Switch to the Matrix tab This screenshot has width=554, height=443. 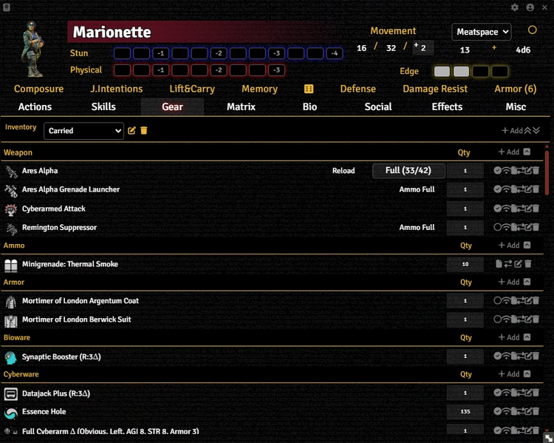[x=241, y=106]
